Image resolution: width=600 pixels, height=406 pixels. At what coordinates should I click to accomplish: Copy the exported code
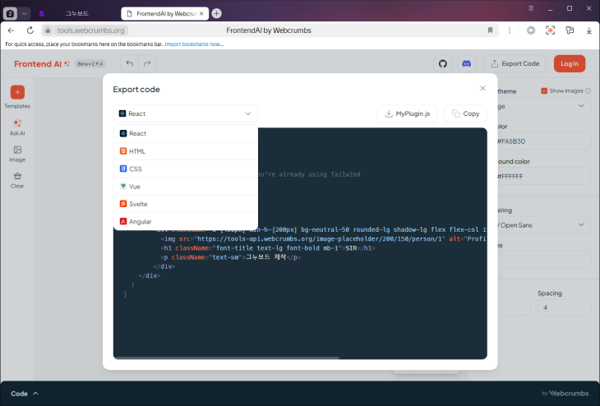(465, 113)
